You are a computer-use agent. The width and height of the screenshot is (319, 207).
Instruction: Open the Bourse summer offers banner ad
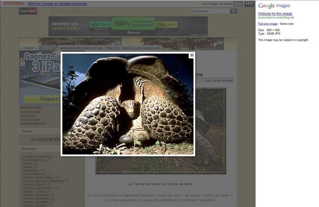tap(128, 26)
